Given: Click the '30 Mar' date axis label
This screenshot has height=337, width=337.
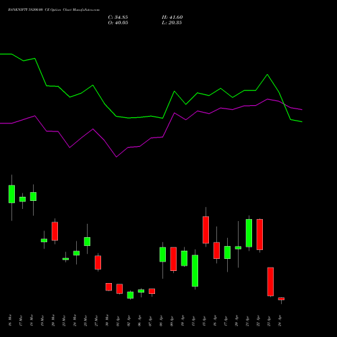Looking at the screenshot, I should pos(107,320).
